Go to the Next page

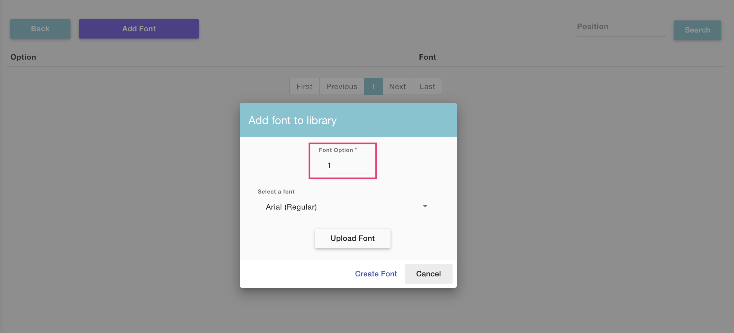[397, 87]
